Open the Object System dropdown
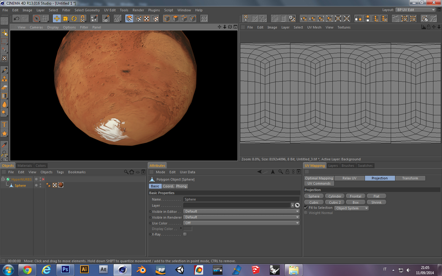This screenshot has height=276, width=442. point(351,208)
